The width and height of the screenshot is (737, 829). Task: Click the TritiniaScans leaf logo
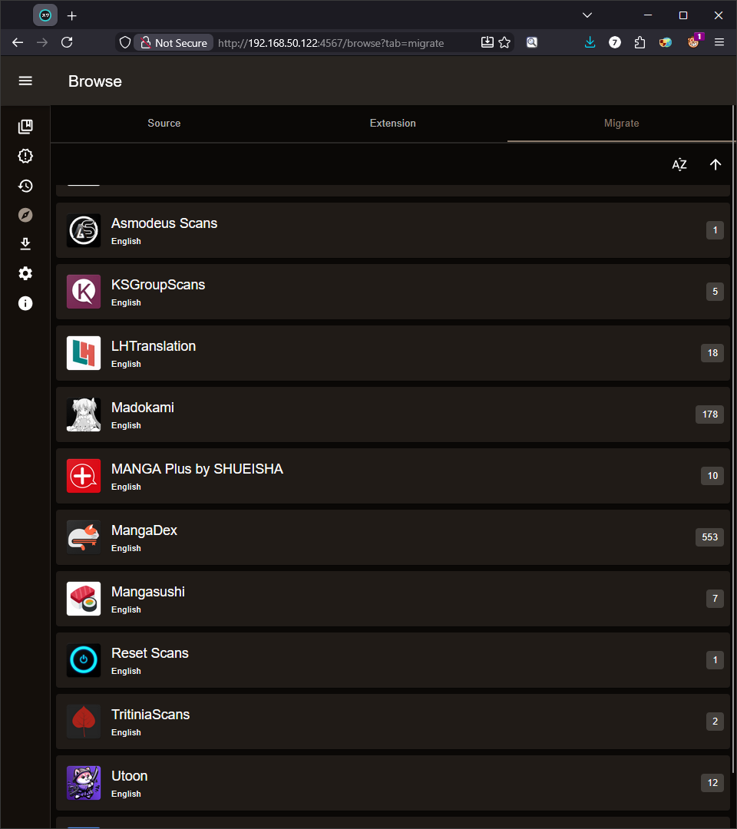pyautogui.click(x=84, y=721)
